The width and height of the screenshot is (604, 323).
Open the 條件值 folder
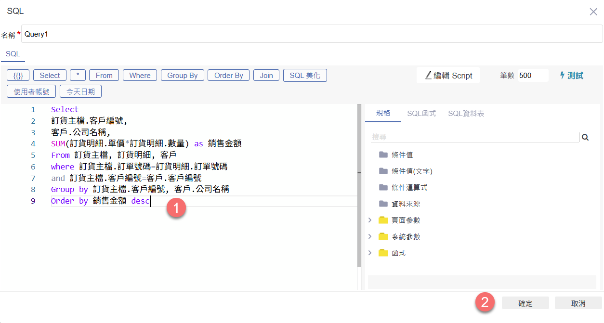[x=402, y=155]
